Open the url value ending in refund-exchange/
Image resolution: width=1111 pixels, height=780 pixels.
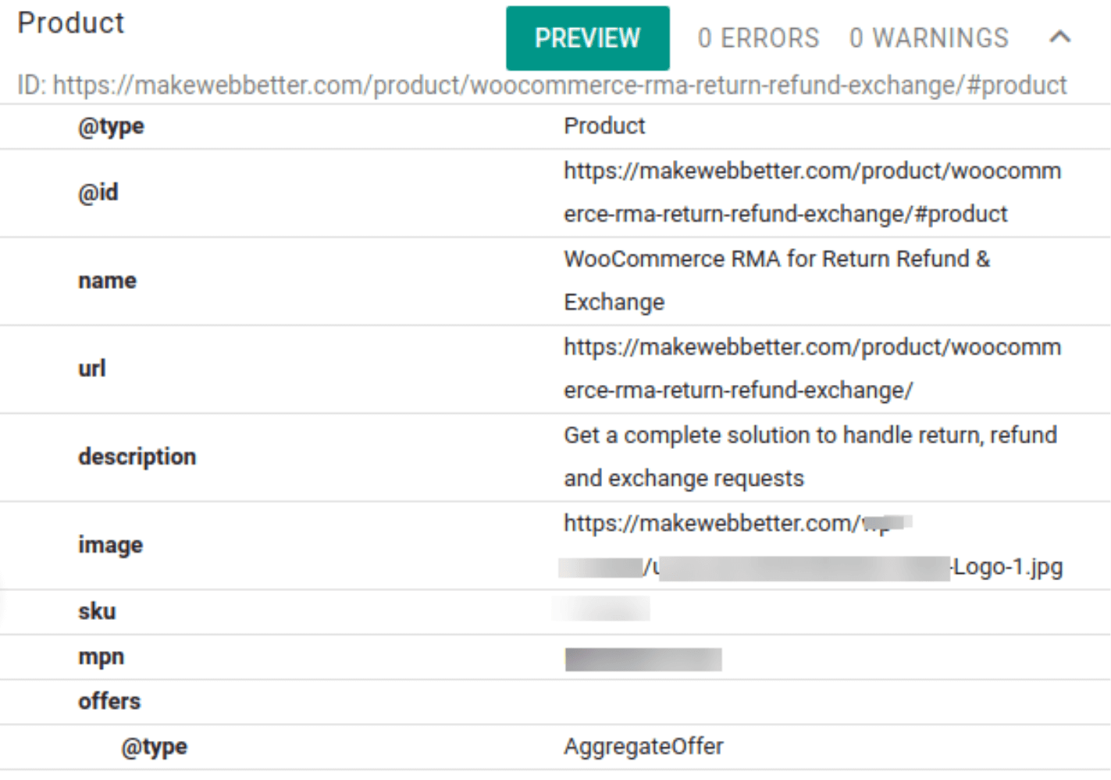[x=812, y=369]
